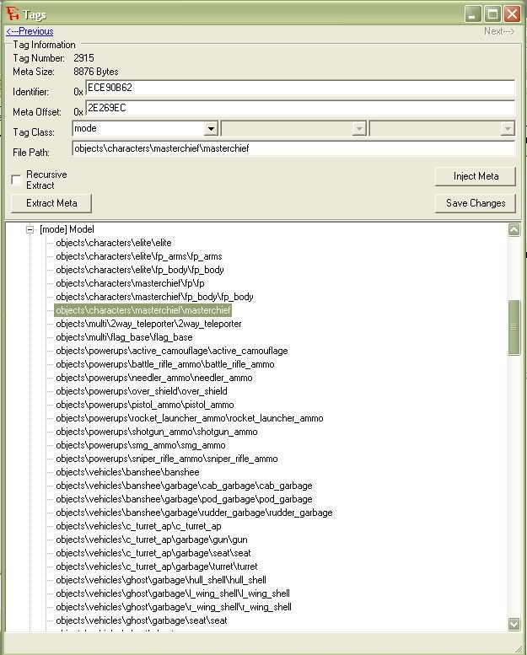Screen dimensions: 527x655
Task: Select elite\fp_arms\fp_arms entry
Action: pyautogui.click(x=139, y=256)
